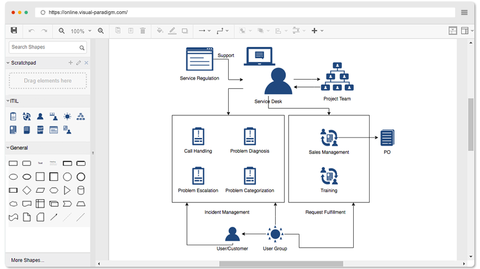Open the waypoint connector style dropdown
The image size is (480, 269).
tap(224, 31)
